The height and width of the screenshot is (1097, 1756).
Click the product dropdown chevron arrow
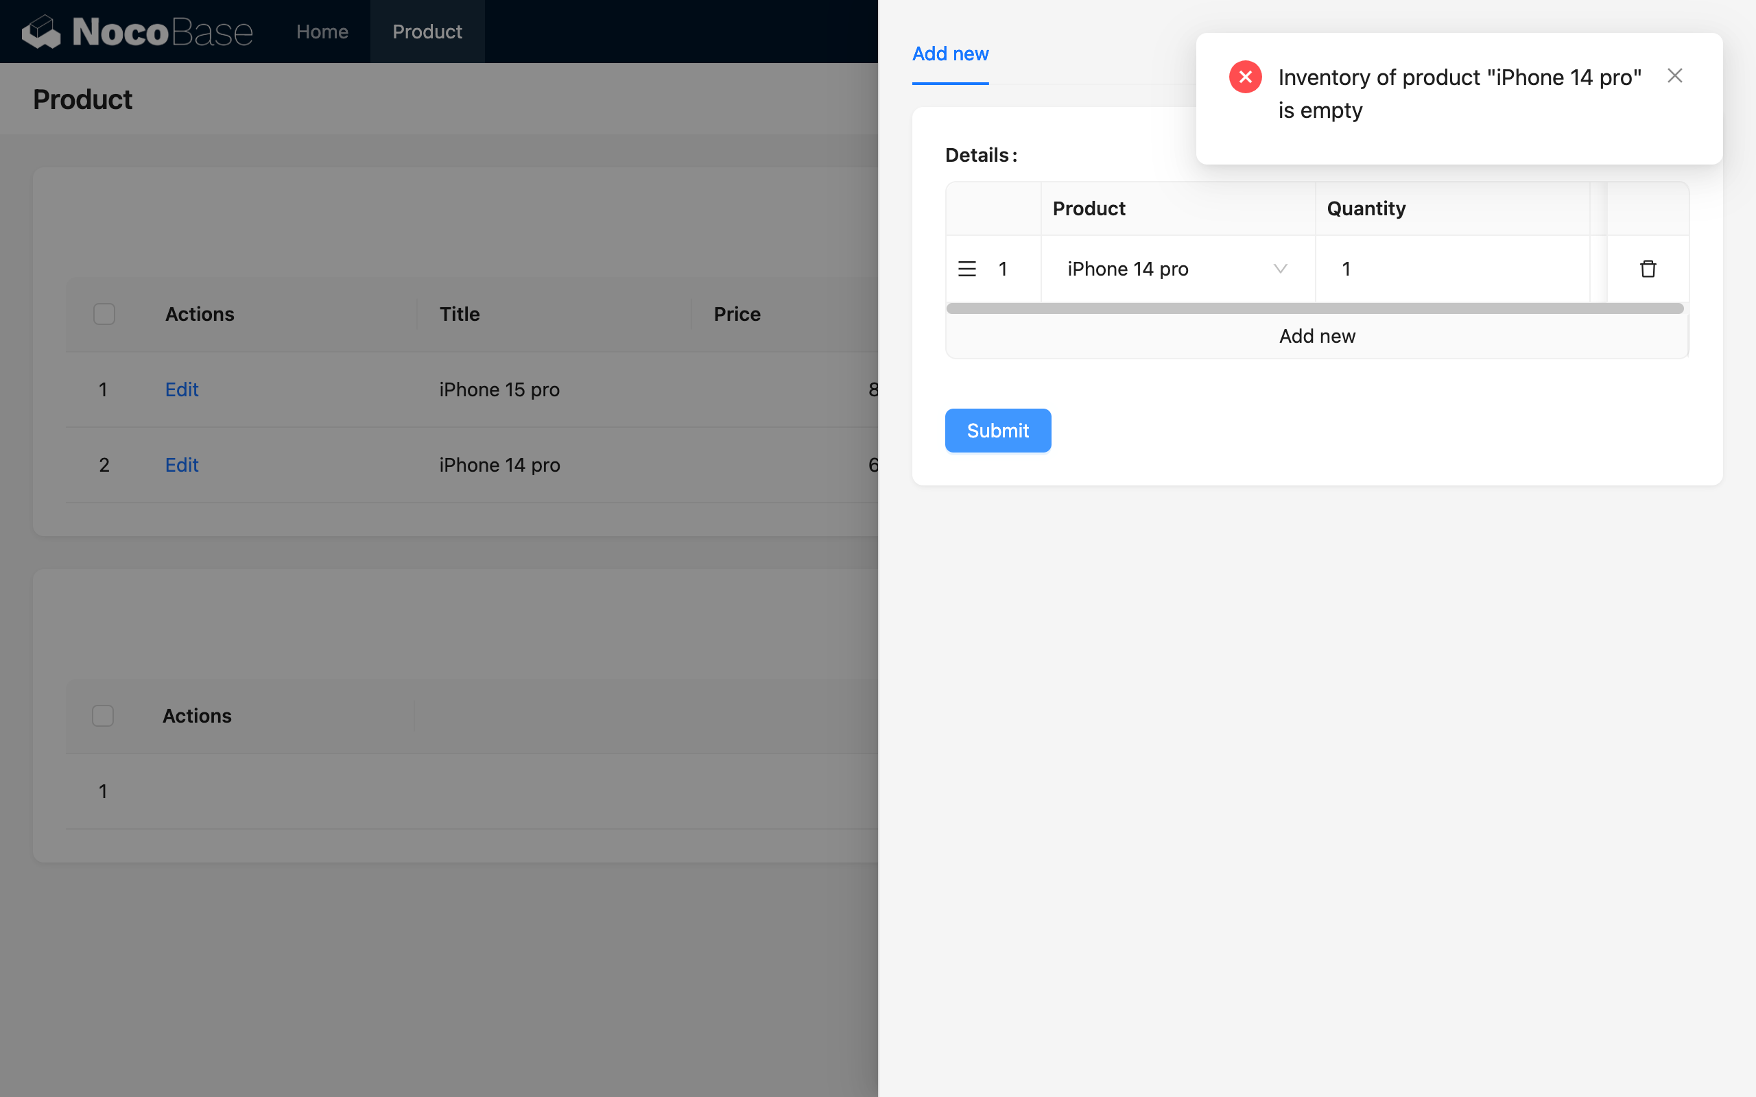click(1280, 269)
